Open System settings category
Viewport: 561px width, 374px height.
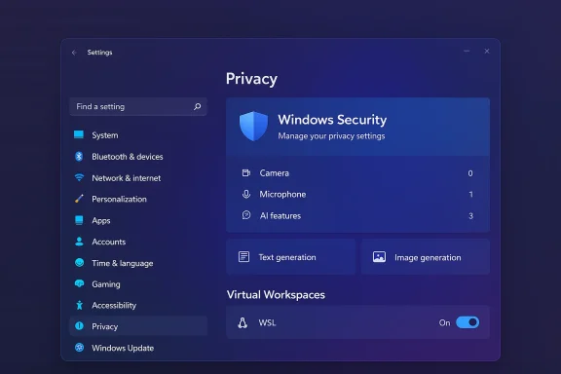coord(138,135)
